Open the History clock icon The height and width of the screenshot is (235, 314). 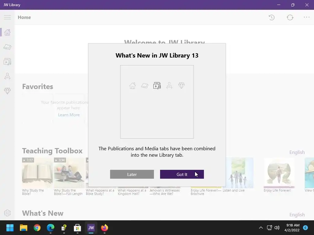coord(272,17)
